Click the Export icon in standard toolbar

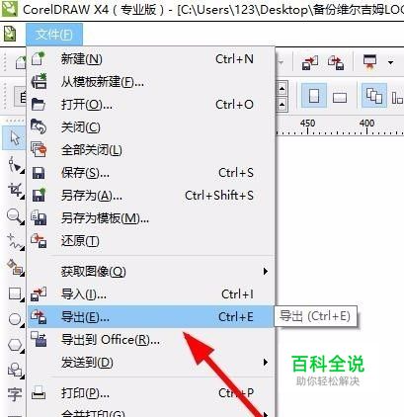pyautogui.click(x=336, y=62)
